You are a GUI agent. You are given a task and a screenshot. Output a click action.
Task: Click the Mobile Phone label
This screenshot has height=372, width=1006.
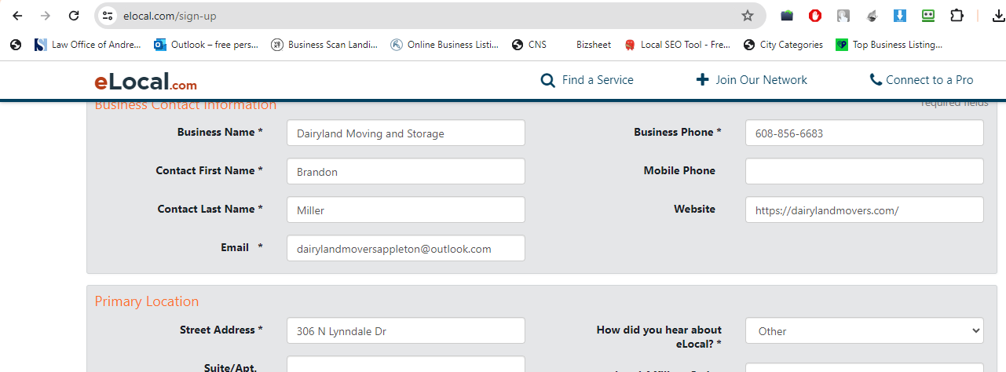point(679,170)
